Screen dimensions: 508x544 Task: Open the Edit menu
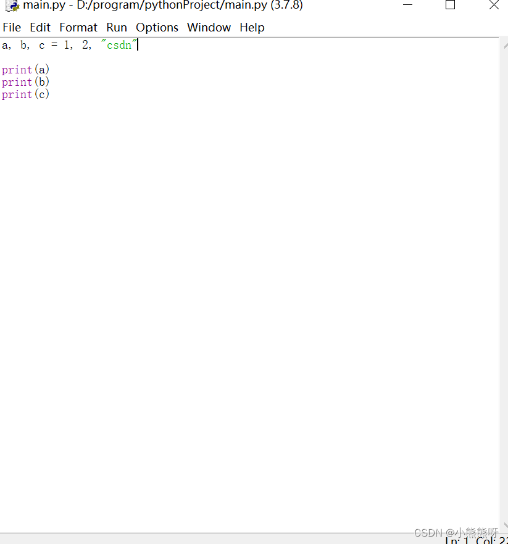point(40,27)
